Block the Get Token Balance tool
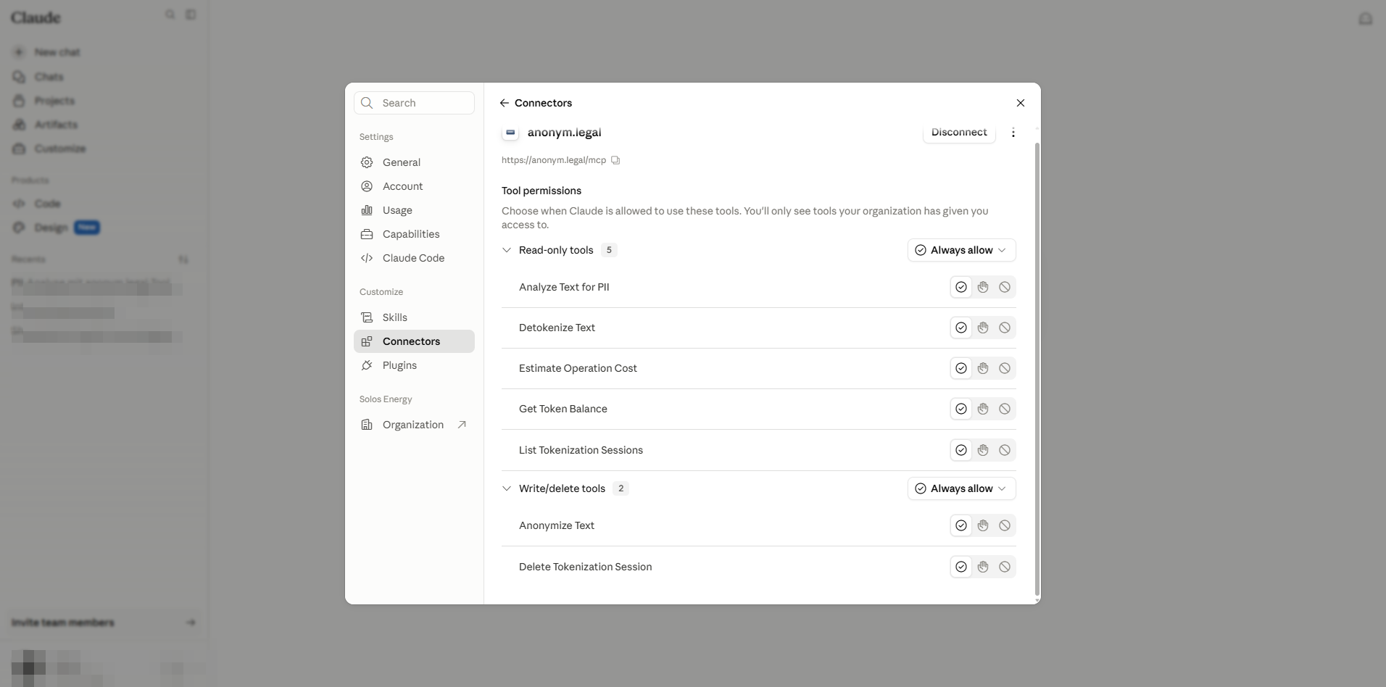This screenshot has width=1386, height=687. (1005, 409)
